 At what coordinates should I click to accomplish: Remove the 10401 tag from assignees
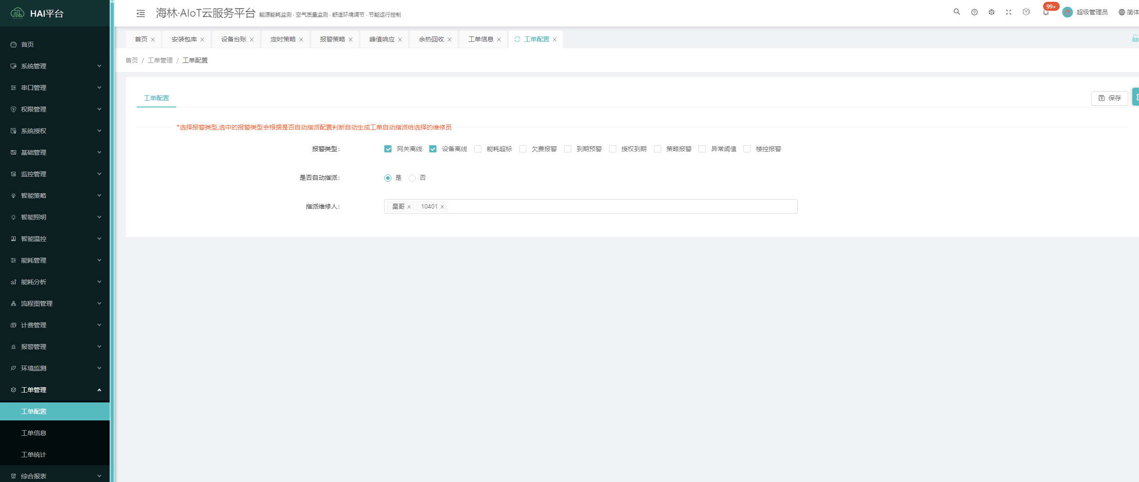(442, 207)
